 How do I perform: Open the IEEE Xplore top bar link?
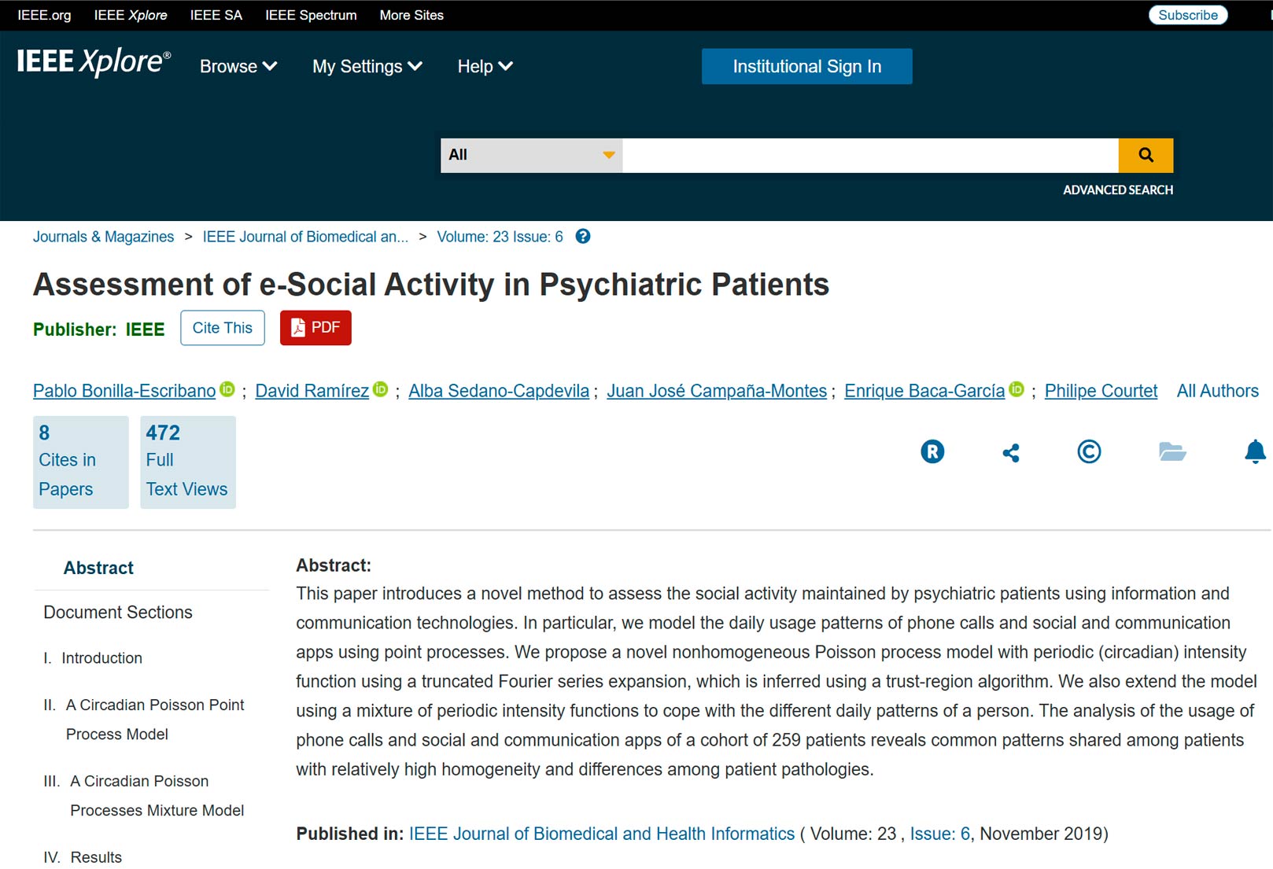pos(131,15)
